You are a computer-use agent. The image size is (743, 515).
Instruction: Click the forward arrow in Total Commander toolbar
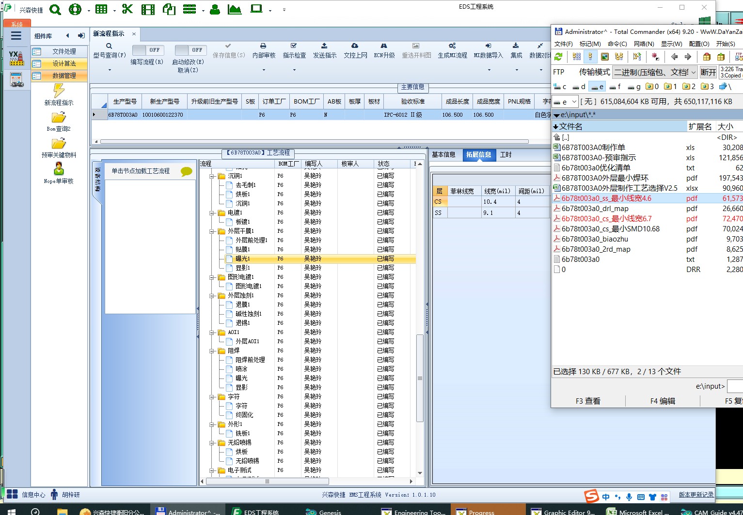click(688, 57)
